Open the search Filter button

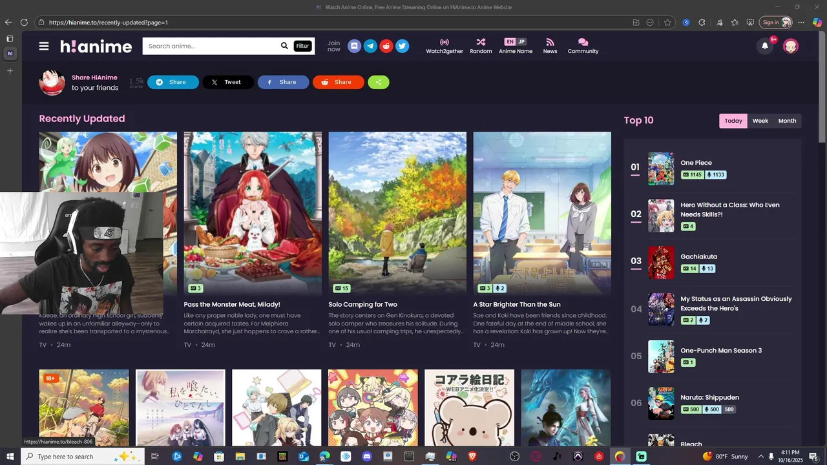point(302,46)
